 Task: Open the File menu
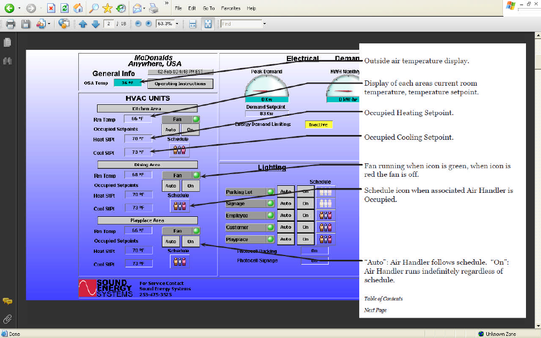[179, 9]
